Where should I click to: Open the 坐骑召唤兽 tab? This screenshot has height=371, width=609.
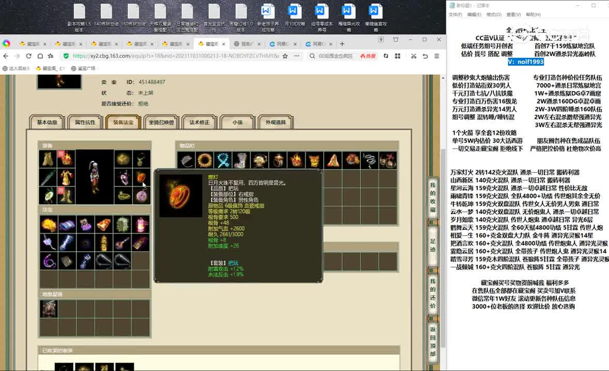(161, 123)
